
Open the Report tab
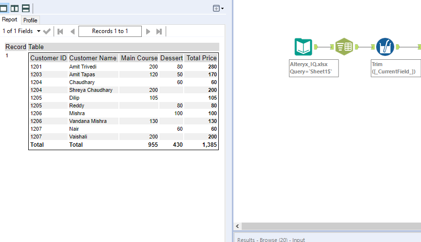[x=10, y=19]
